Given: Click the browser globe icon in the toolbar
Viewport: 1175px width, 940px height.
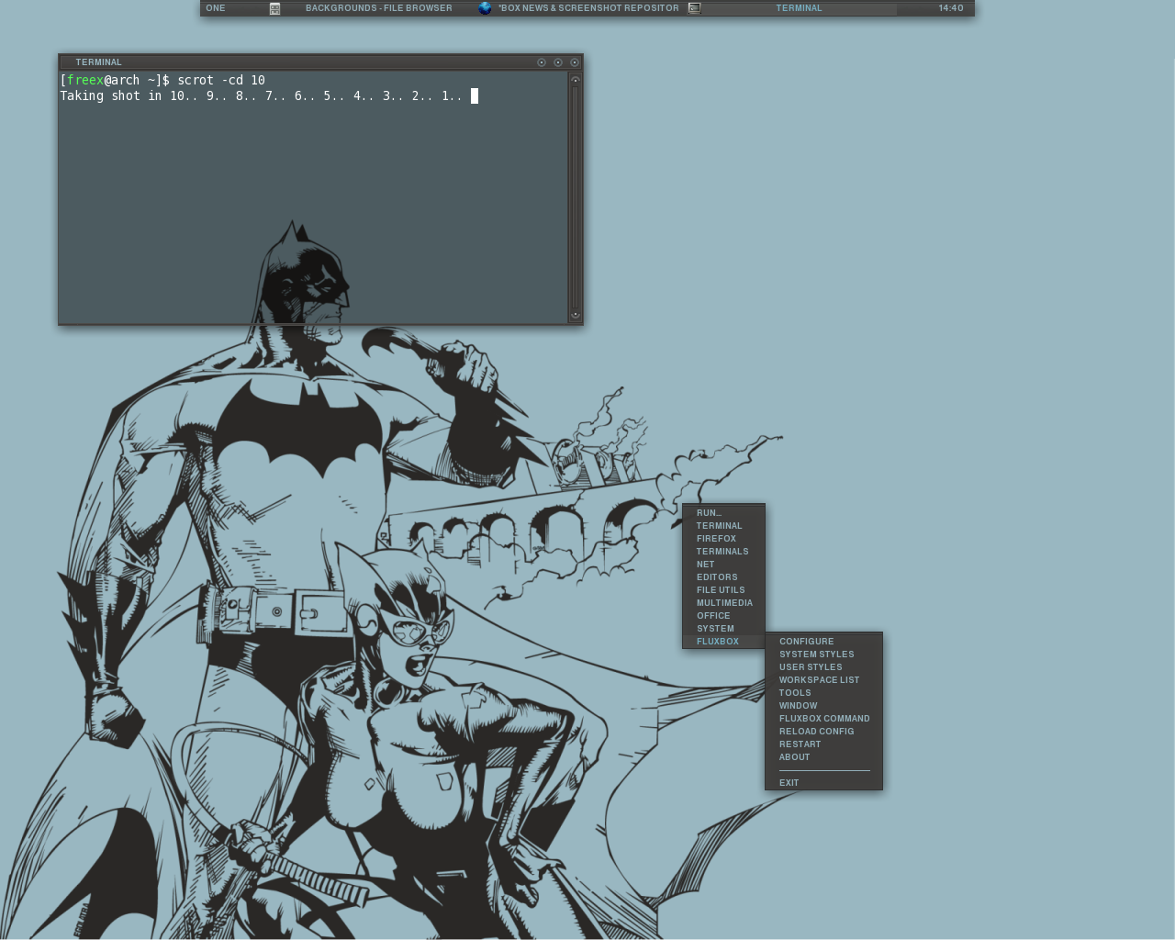Looking at the screenshot, I should [x=485, y=8].
